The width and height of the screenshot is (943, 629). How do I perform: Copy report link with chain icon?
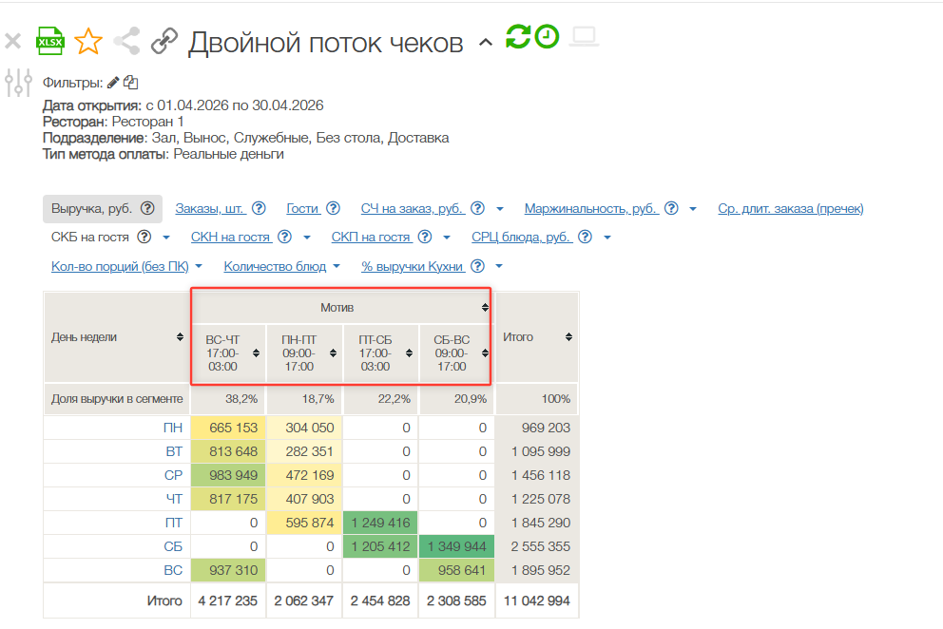(164, 41)
